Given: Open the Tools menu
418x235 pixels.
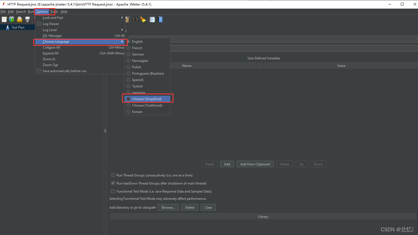Looking at the screenshot, I should [x=54, y=12].
